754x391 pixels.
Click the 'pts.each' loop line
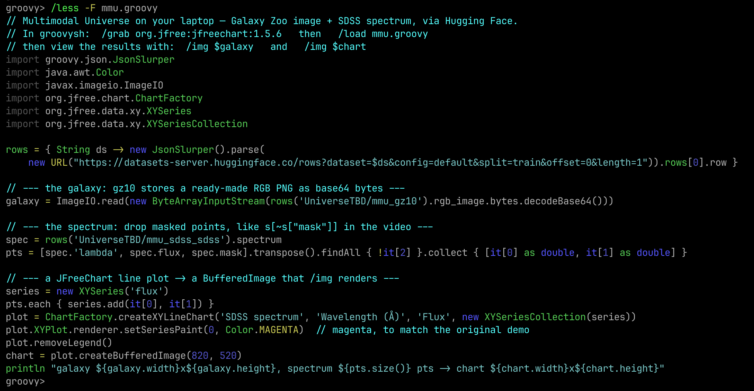click(x=110, y=304)
